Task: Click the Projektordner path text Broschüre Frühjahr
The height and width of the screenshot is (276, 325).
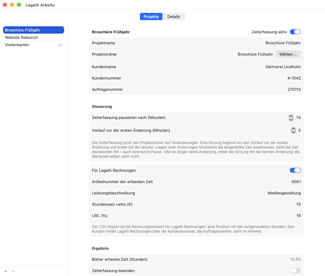Action: point(255,54)
